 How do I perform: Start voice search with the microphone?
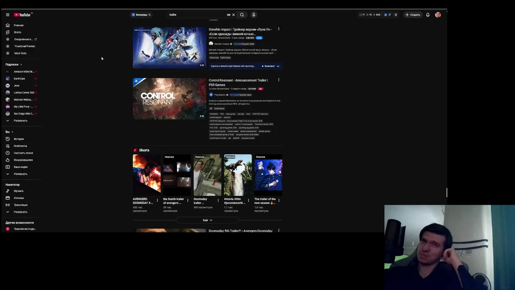coord(253,15)
